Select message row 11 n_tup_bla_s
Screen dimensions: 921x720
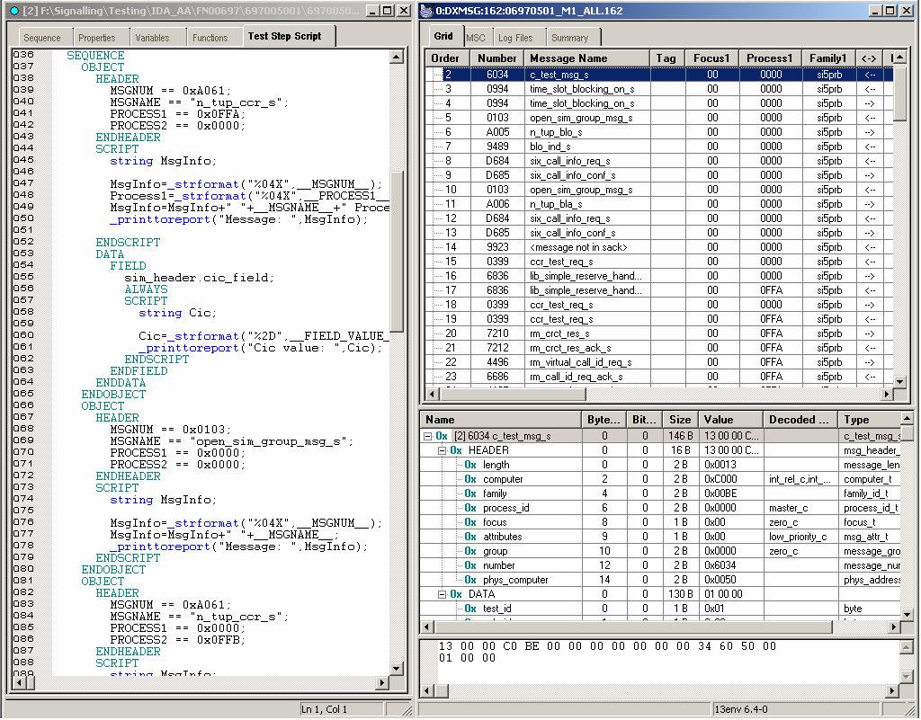pos(659,204)
